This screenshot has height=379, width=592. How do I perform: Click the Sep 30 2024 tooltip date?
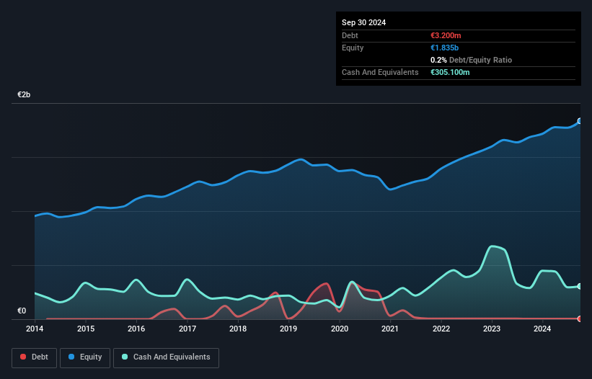(363, 22)
